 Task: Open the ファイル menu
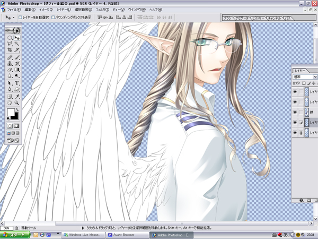(x=14, y=10)
